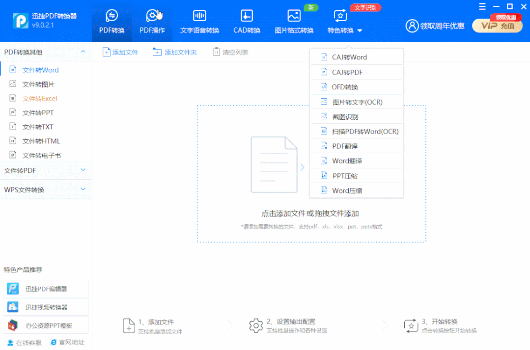This screenshot has width=530, height=350.
Task: Click 迅捷视频转换器 app icon
Action: tap(13, 307)
